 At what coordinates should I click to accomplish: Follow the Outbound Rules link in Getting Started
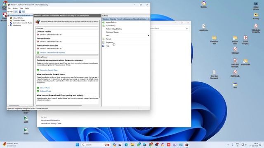(x=45, y=91)
